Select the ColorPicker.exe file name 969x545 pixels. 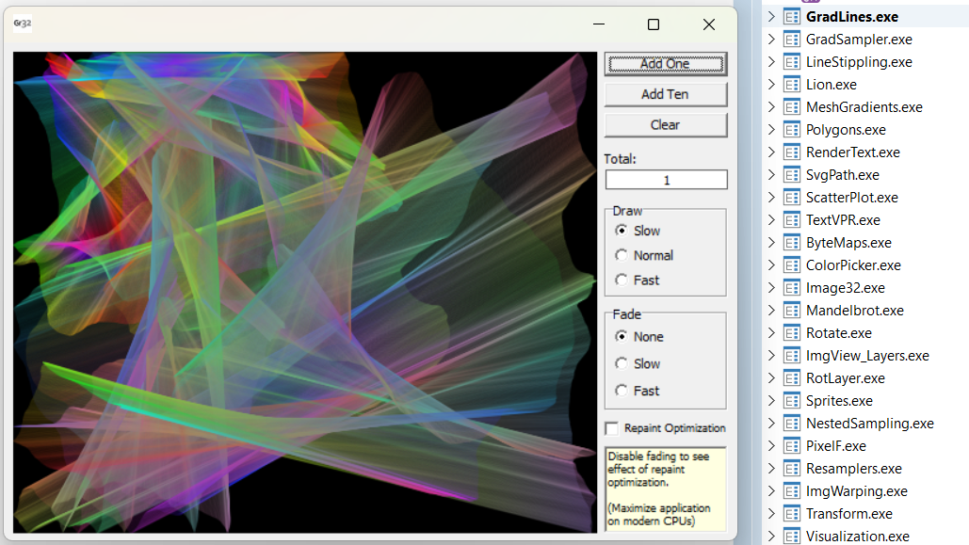pyautogui.click(x=853, y=265)
